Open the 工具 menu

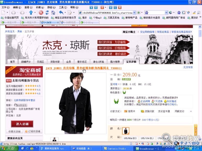pos(63,7)
